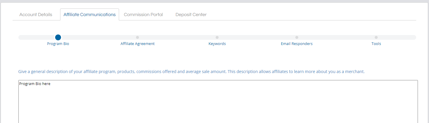
Task: Click progress track between Program Bio and Affiliate Agreement
Action: [x=98, y=37]
